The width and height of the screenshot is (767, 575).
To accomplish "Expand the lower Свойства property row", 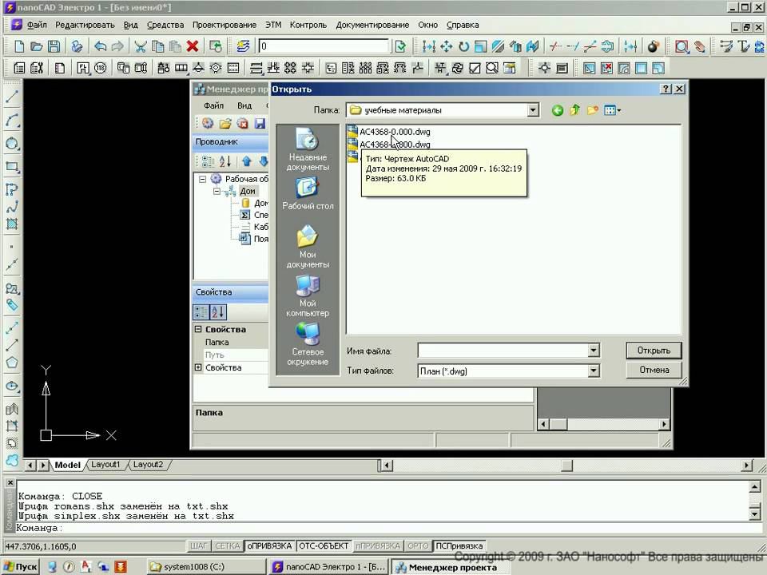I will [x=198, y=367].
